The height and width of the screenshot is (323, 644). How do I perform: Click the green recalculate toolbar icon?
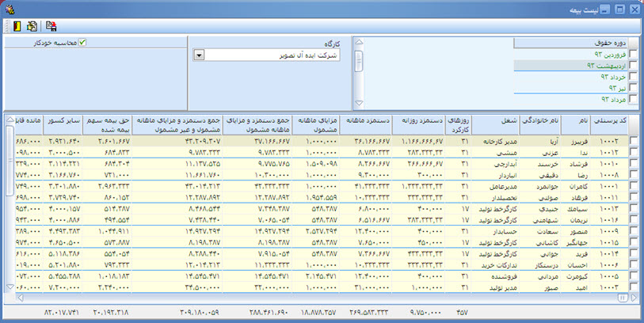pyautogui.click(x=31, y=26)
